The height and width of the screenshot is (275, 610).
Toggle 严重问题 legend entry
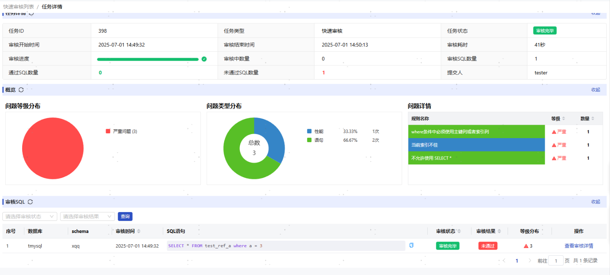click(x=121, y=131)
